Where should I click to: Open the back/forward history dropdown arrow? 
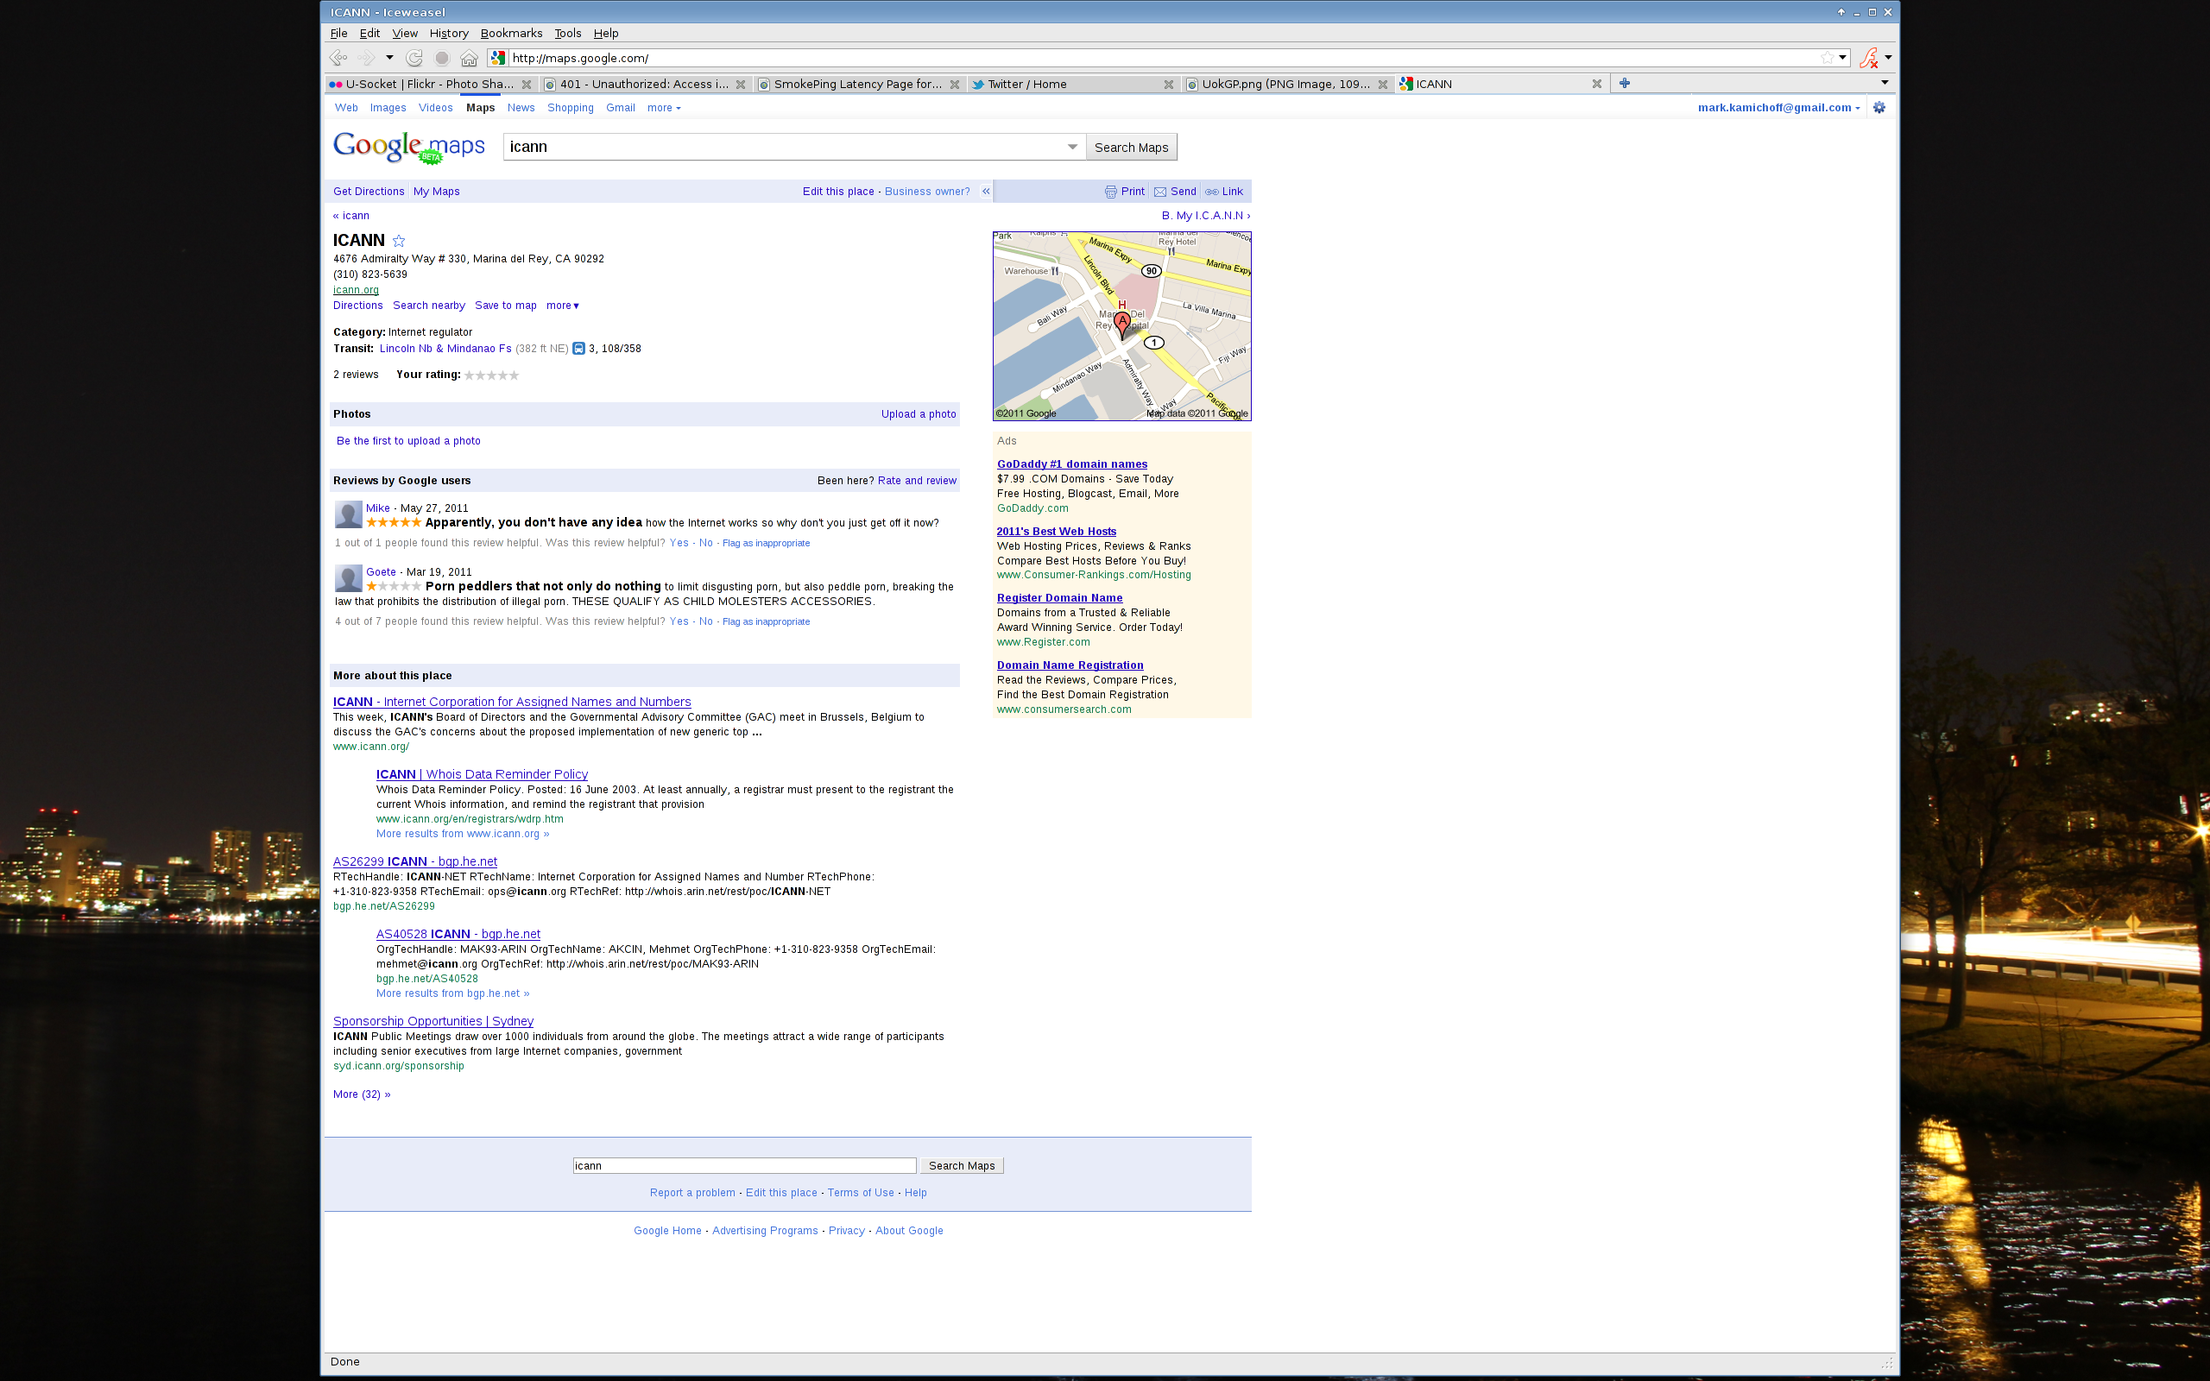[x=389, y=58]
